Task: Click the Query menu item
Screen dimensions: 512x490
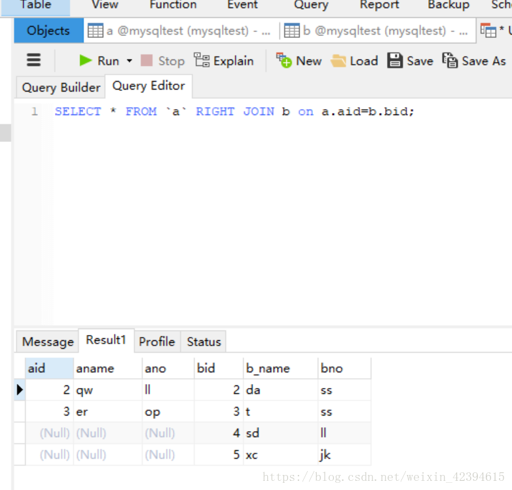Action: coord(311,5)
